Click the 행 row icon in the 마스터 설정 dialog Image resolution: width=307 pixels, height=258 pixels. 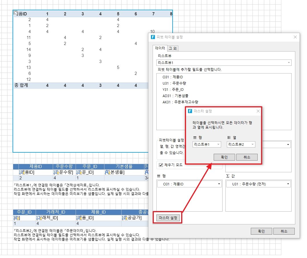coord(195,138)
